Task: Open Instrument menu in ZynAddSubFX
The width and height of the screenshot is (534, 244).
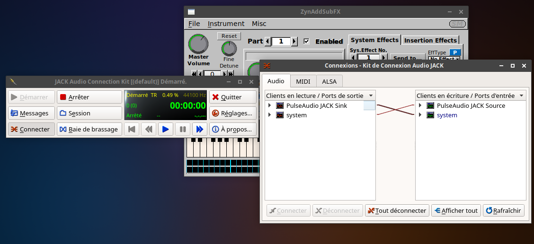Action: point(226,24)
